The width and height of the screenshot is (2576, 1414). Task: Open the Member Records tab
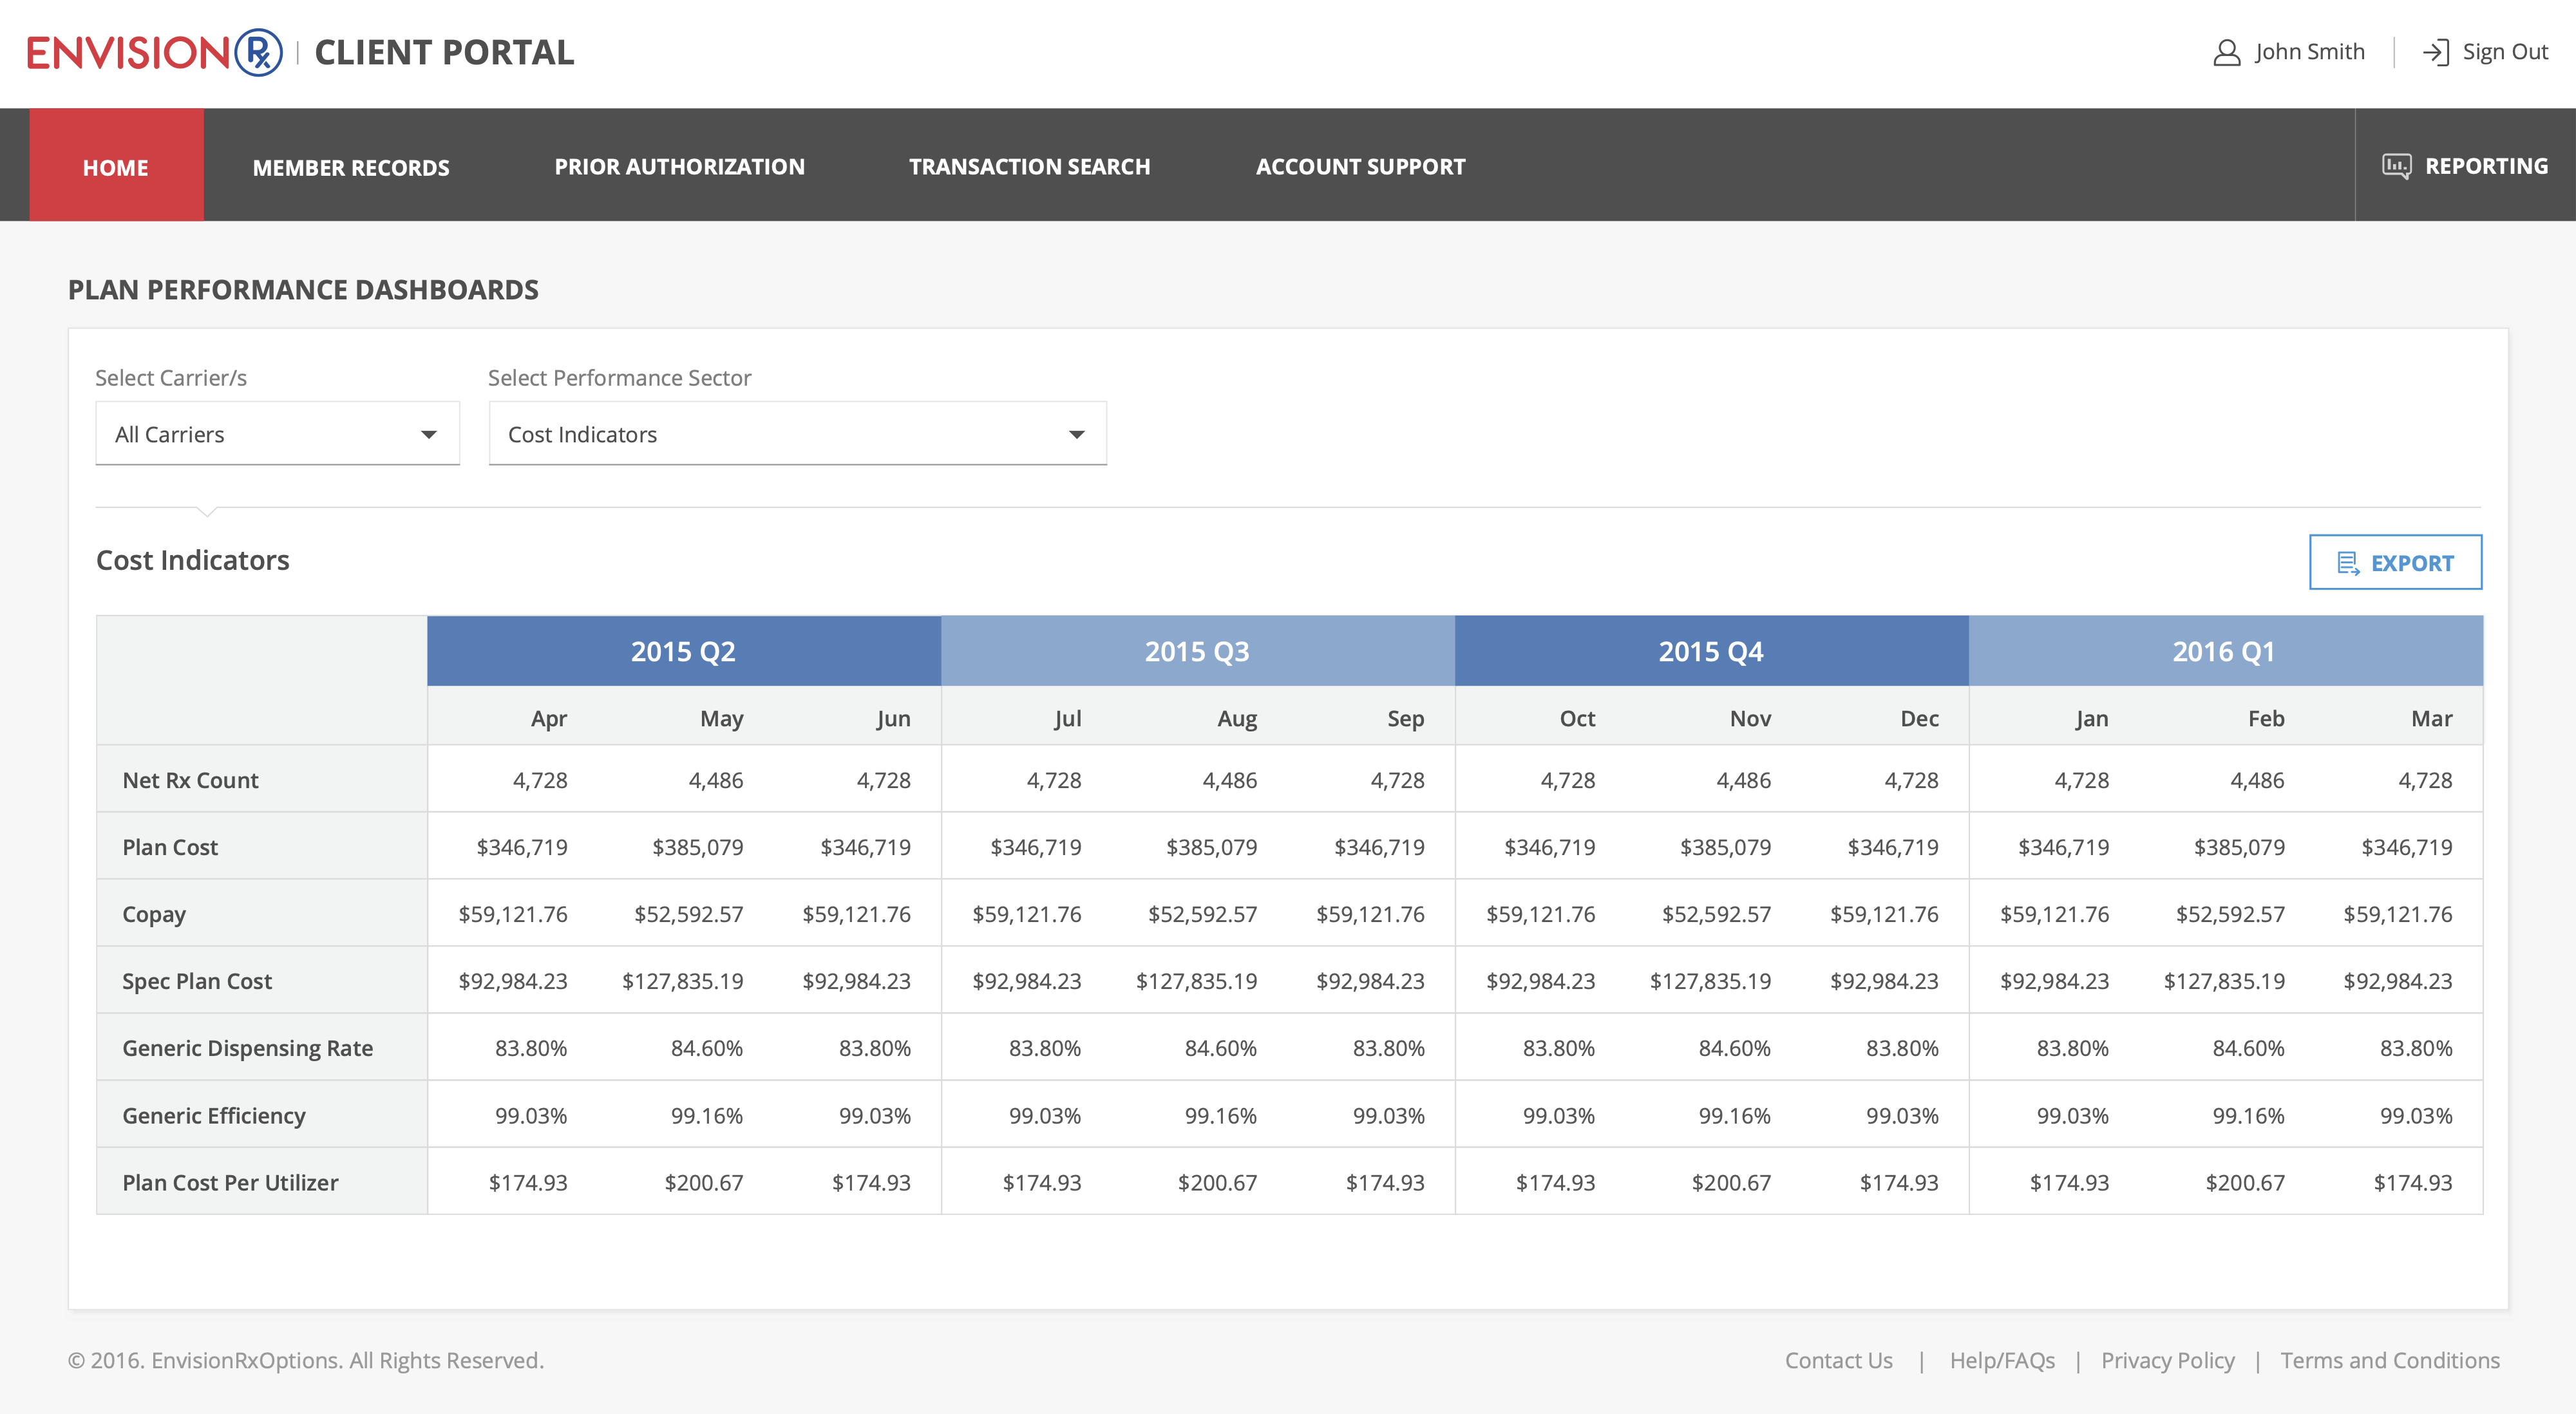pos(351,167)
